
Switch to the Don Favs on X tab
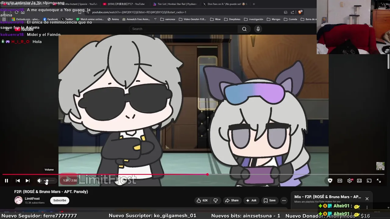tap(225, 4)
